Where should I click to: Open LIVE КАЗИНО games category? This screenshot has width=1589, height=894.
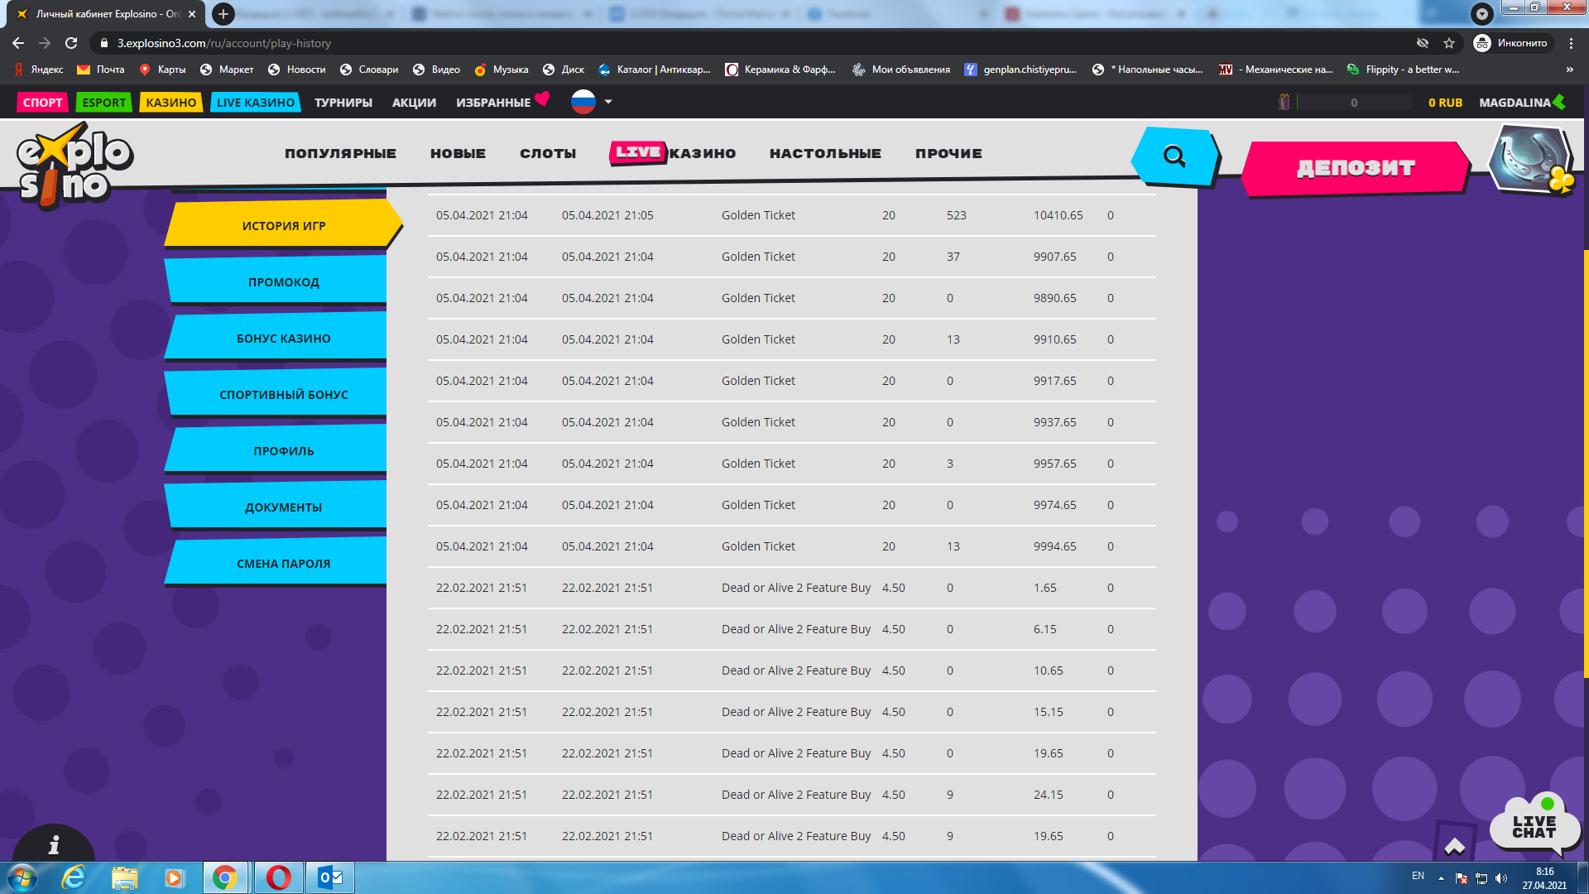(x=673, y=153)
